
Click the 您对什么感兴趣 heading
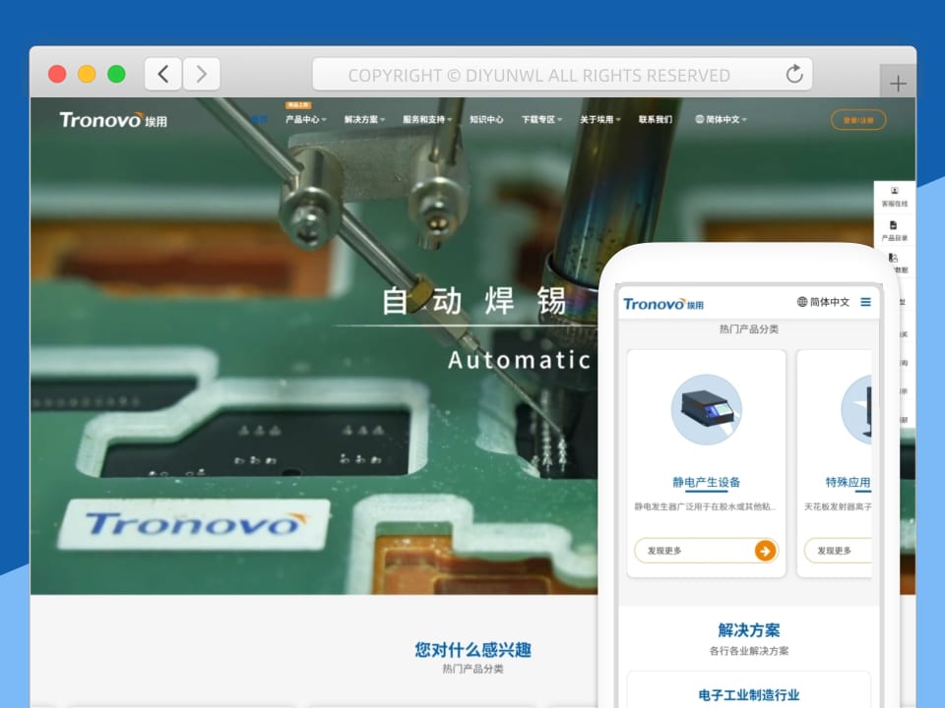[472, 650]
